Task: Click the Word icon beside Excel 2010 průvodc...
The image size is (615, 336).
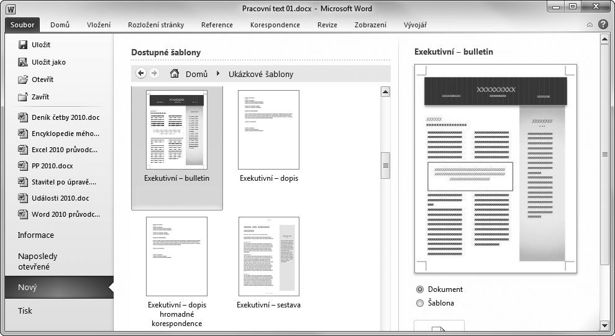Action: 23,150
